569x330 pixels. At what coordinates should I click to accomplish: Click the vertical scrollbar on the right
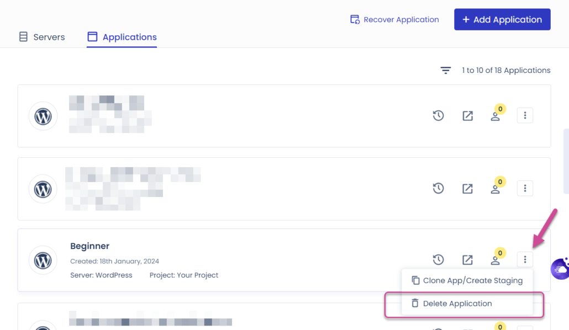tap(566, 161)
